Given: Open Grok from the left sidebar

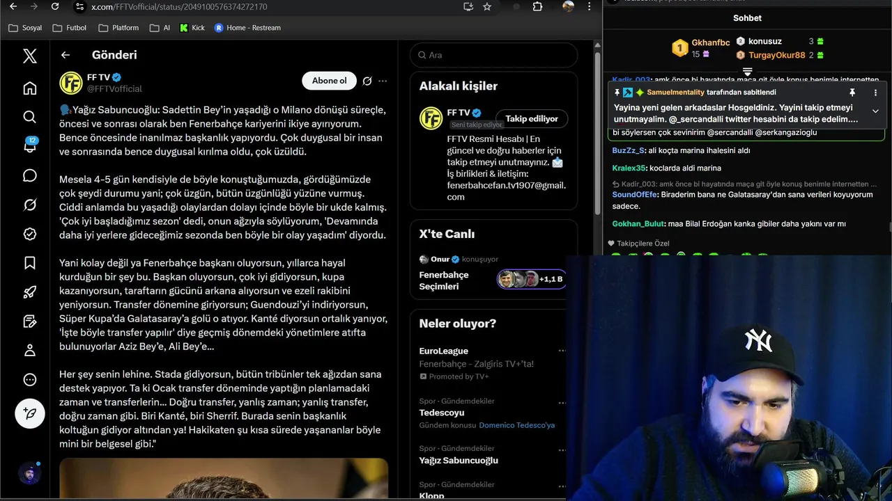Looking at the screenshot, I should point(29,205).
